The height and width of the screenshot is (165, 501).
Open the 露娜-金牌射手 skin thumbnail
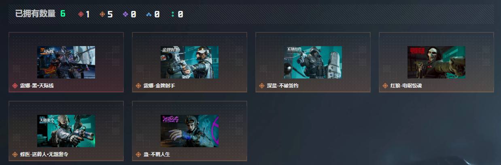[189, 62]
